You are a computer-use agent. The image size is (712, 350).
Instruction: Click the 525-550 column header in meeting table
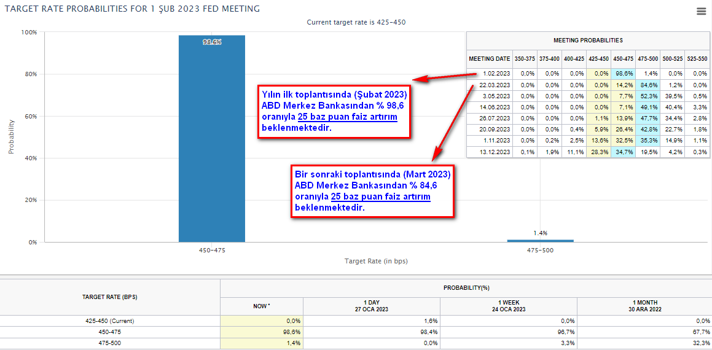(697, 58)
